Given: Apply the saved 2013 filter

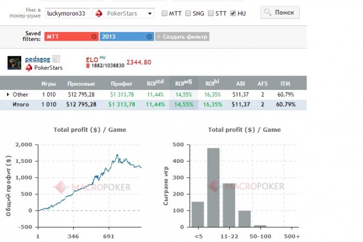Looking at the screenshot, I should (x=124, y=37).
